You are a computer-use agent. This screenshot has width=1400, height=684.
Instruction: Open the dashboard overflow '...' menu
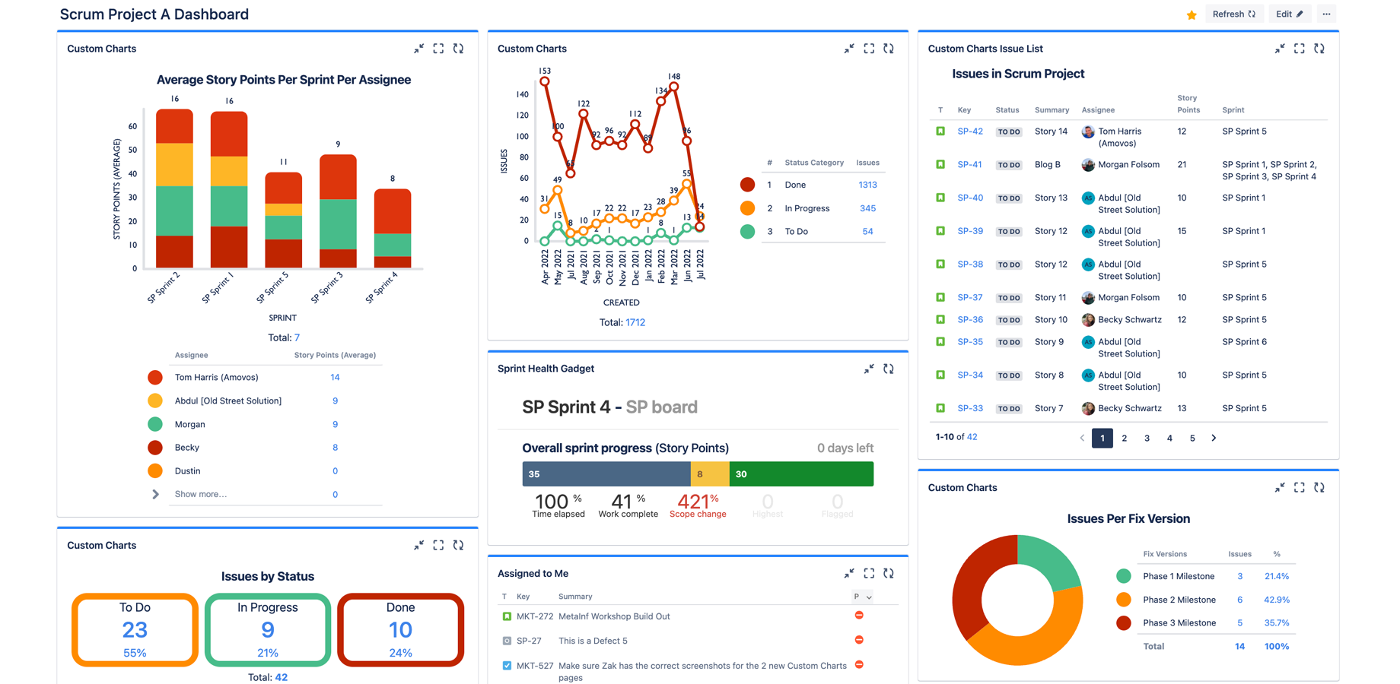[x=1326, y=14]
